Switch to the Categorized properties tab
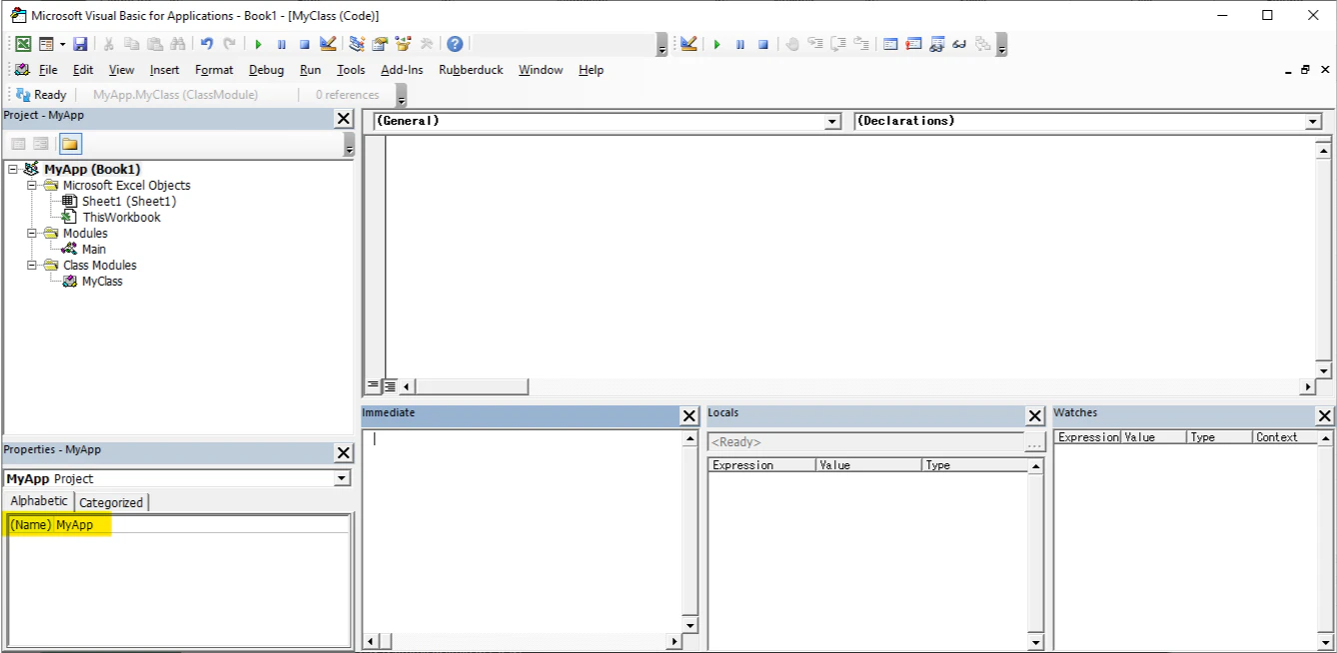 coord(111,502)
